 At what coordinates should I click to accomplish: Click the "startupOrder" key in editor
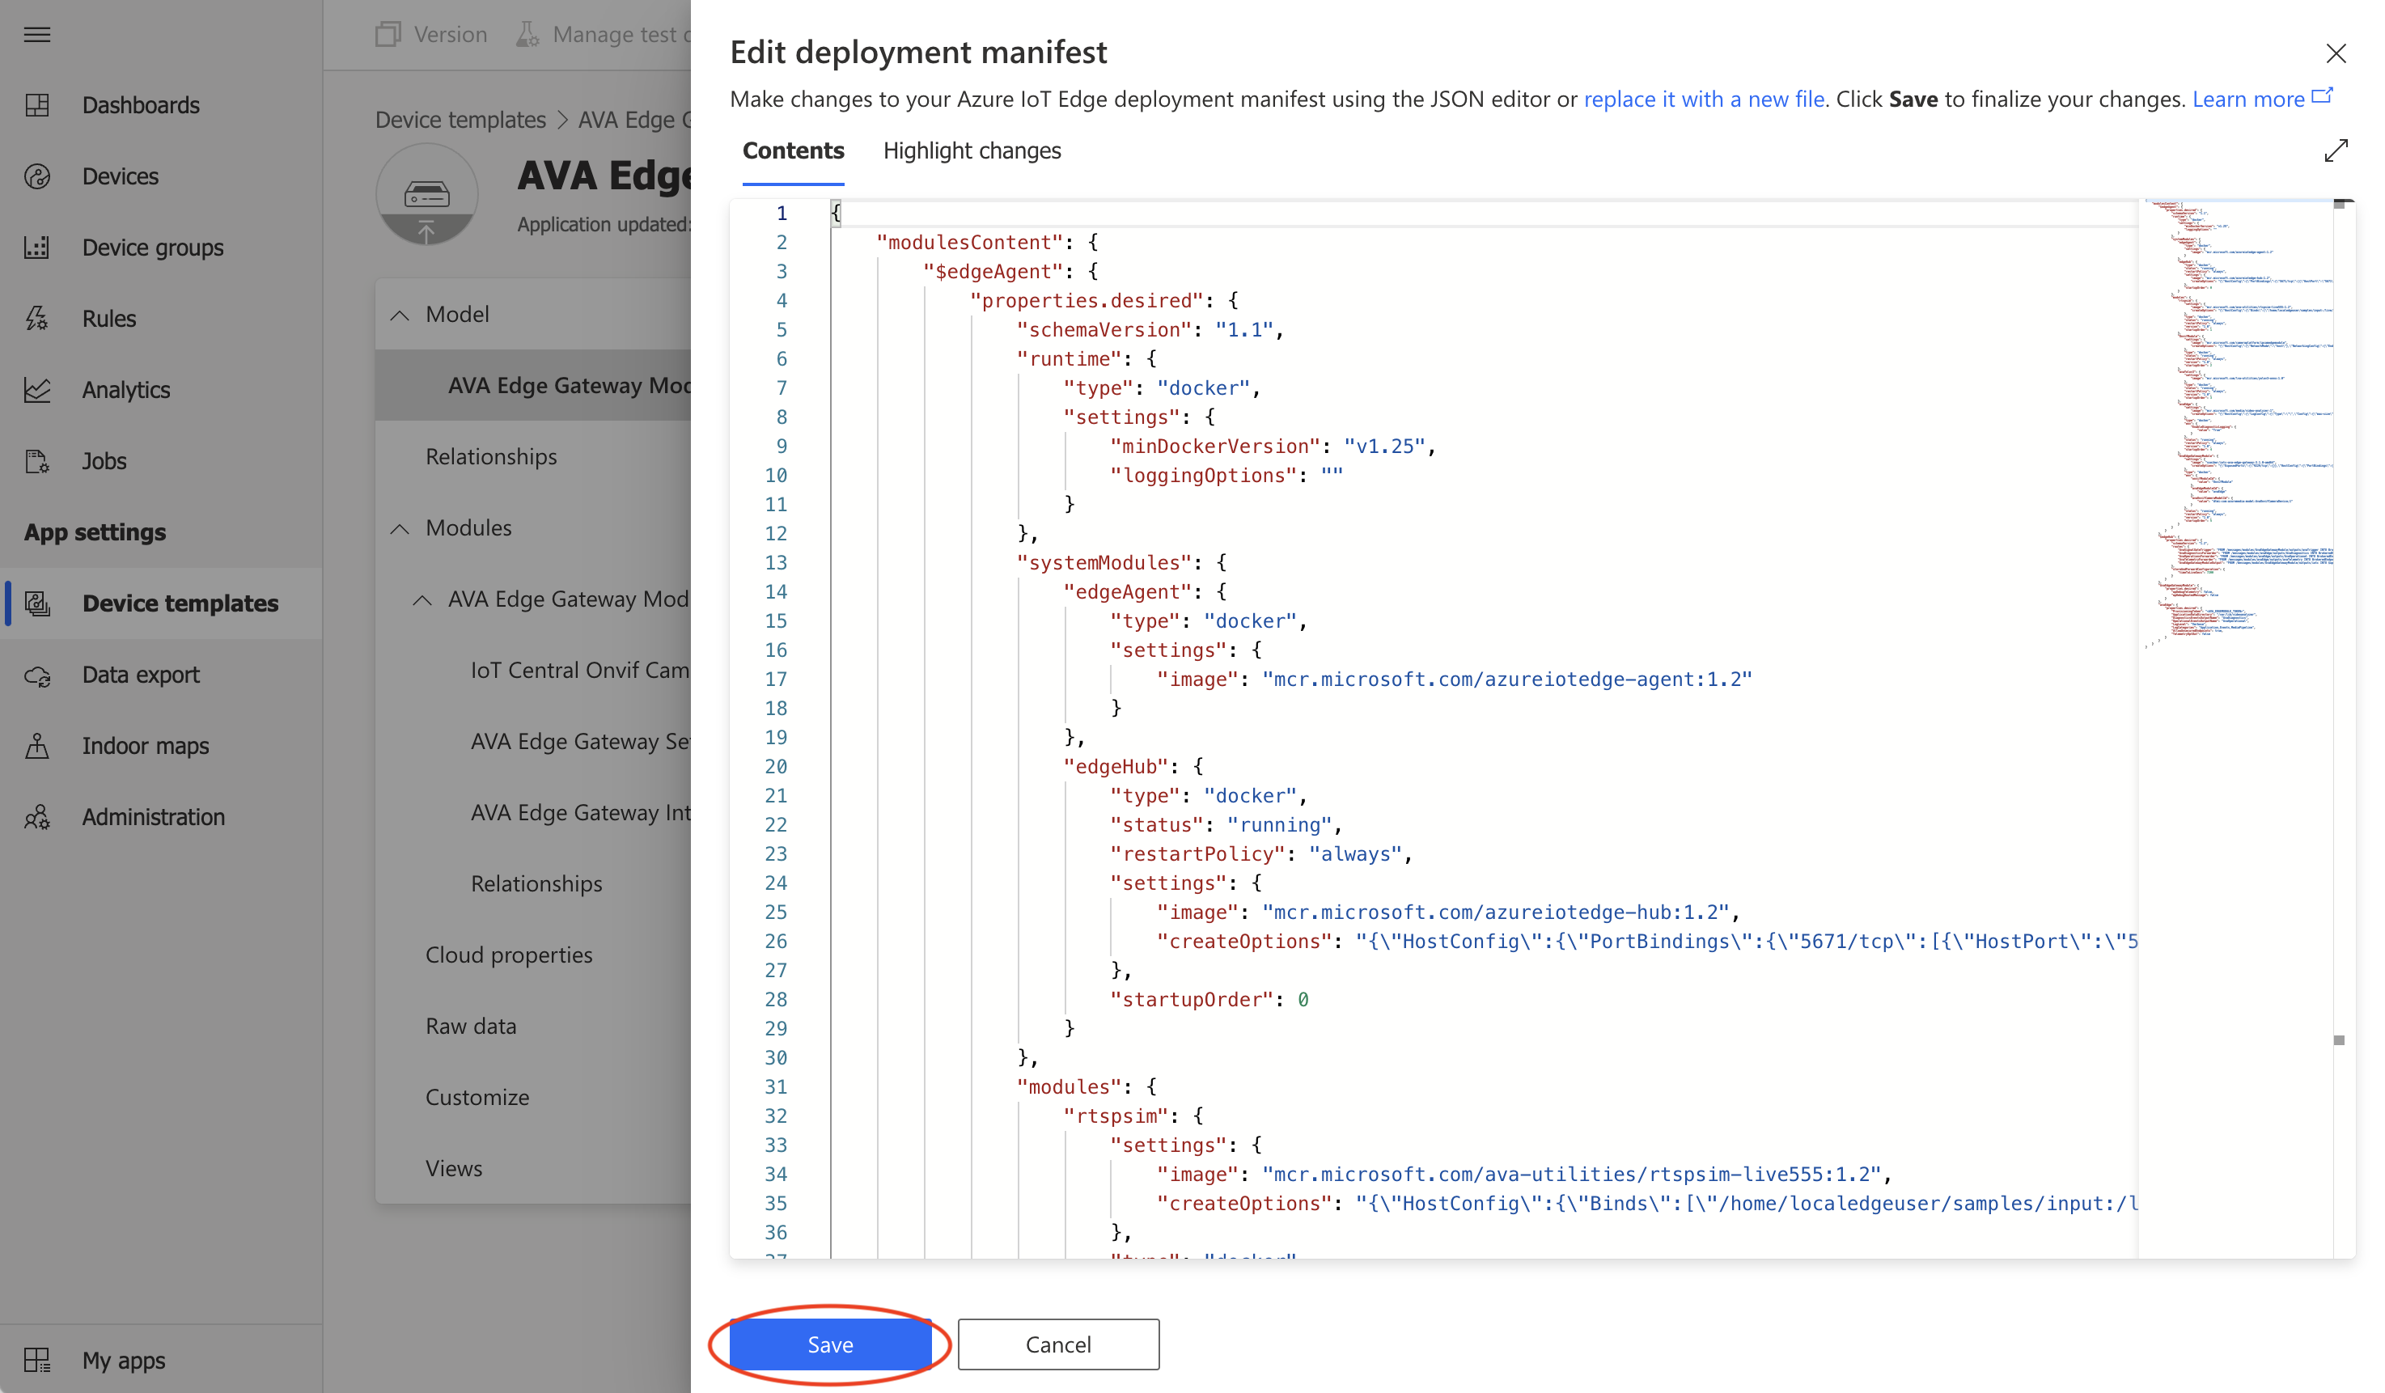tap(1192, 999)
